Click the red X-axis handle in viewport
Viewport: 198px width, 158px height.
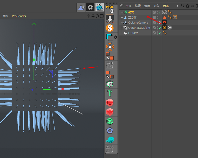(x=63, y=89)
